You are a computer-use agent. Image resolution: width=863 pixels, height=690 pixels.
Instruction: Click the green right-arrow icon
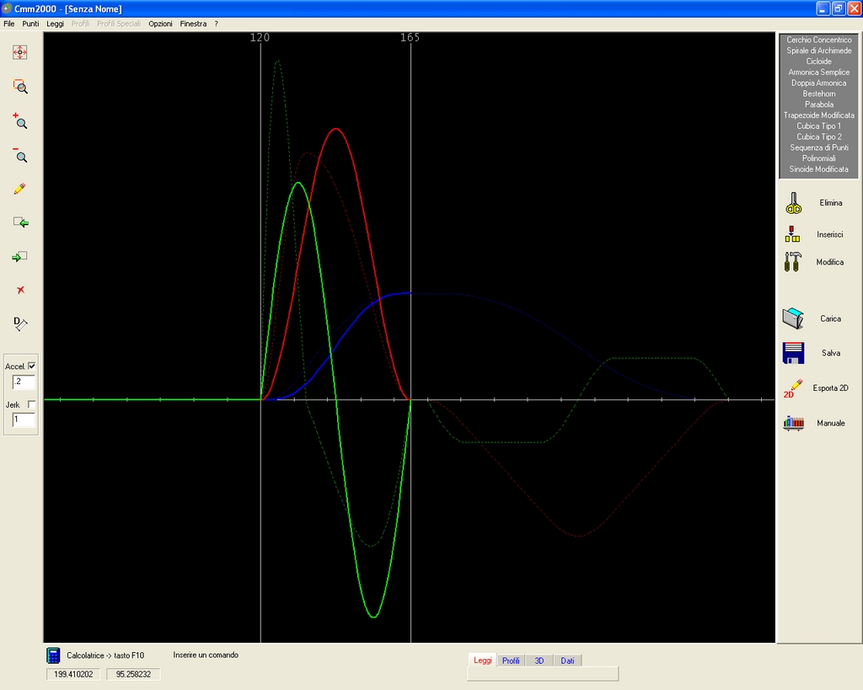pyautogui.click(x=20, y=256)
